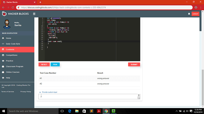Open the Chrome three-dot menu
This screenshot has height=114, width=204.
[201, 8]
